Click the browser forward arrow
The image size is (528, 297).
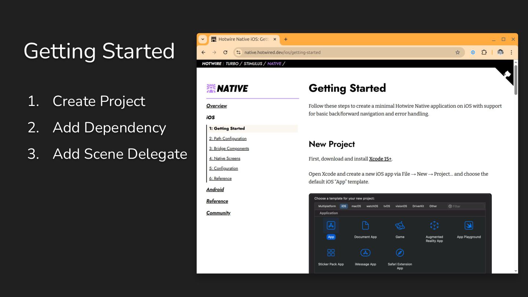click(x=214, y=52)
